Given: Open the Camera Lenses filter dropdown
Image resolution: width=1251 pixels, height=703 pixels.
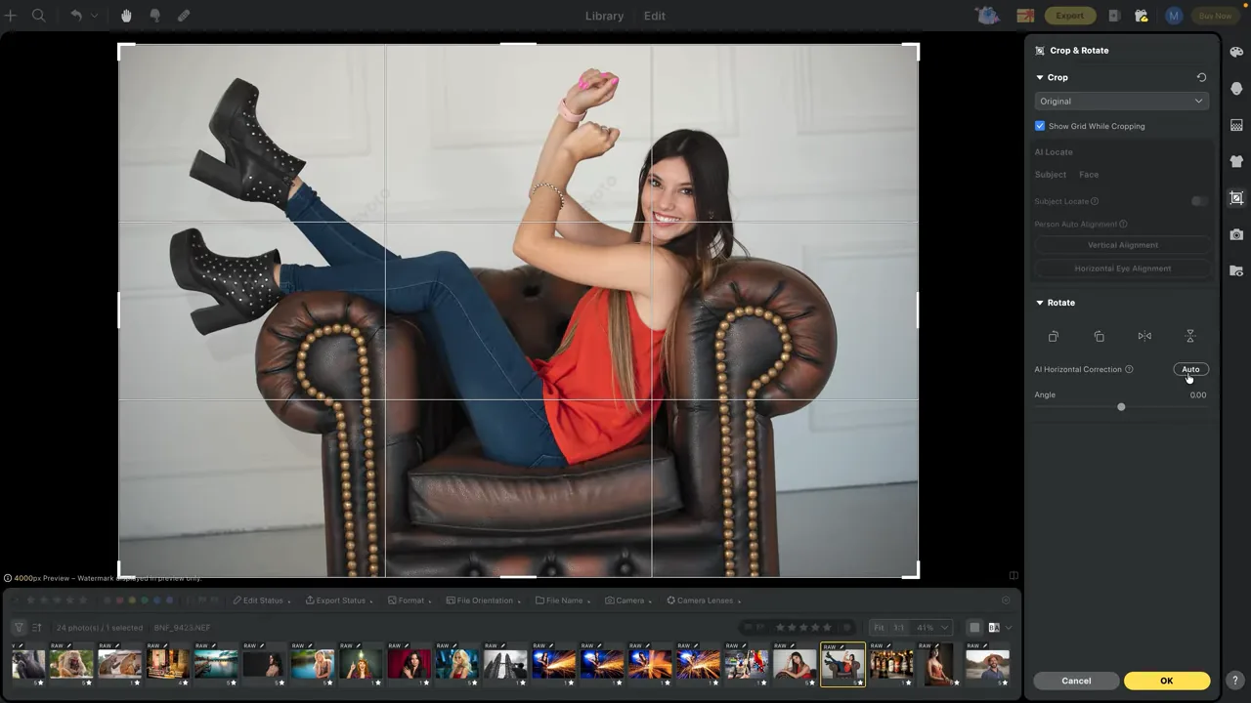Looking at the screenshot, I should [704, 600].
